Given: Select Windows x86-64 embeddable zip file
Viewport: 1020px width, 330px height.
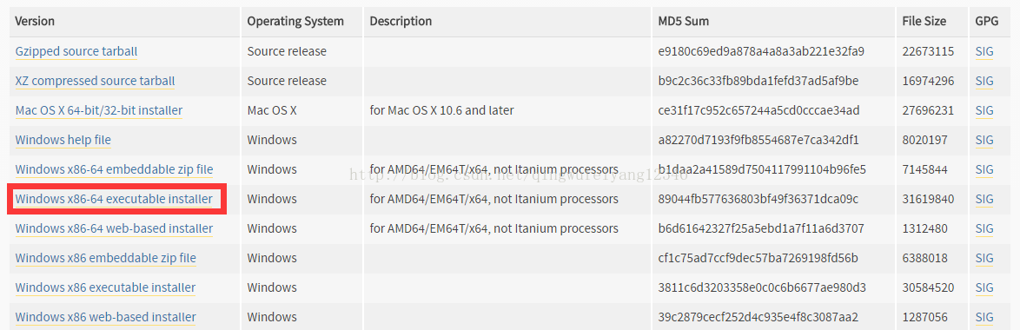Looking at the screenshot, I should coord(114,169).
